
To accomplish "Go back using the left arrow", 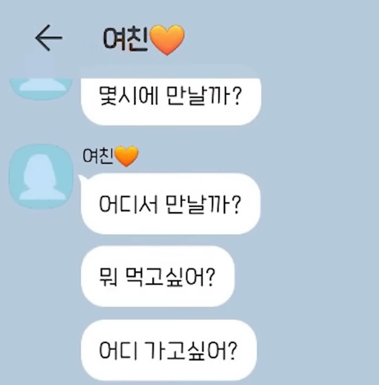I will 49,38.
